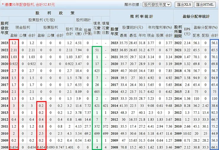Click the 現金股利 sub-header
The image size is (219, 150).
tap(23, 27)
